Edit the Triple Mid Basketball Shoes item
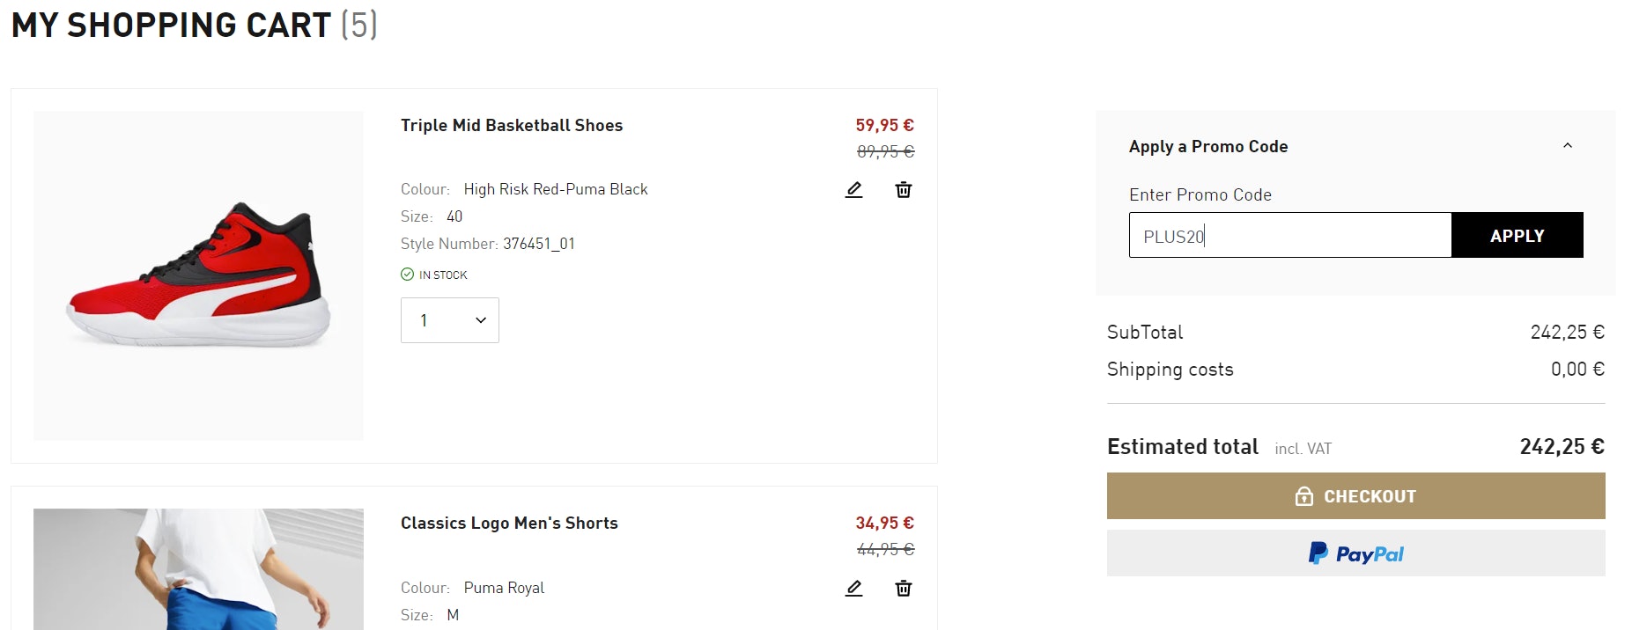 click(853, 190)
